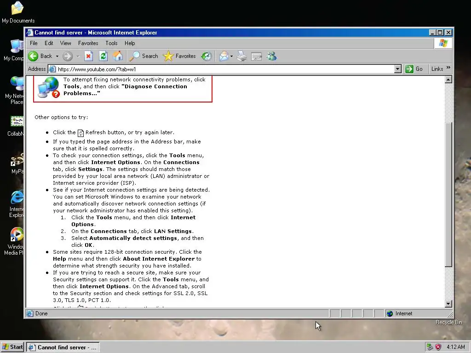Open the Favorites star in toolbar
Image resolution: width=471 pixels, height=353 pixels.
(179, 56)
